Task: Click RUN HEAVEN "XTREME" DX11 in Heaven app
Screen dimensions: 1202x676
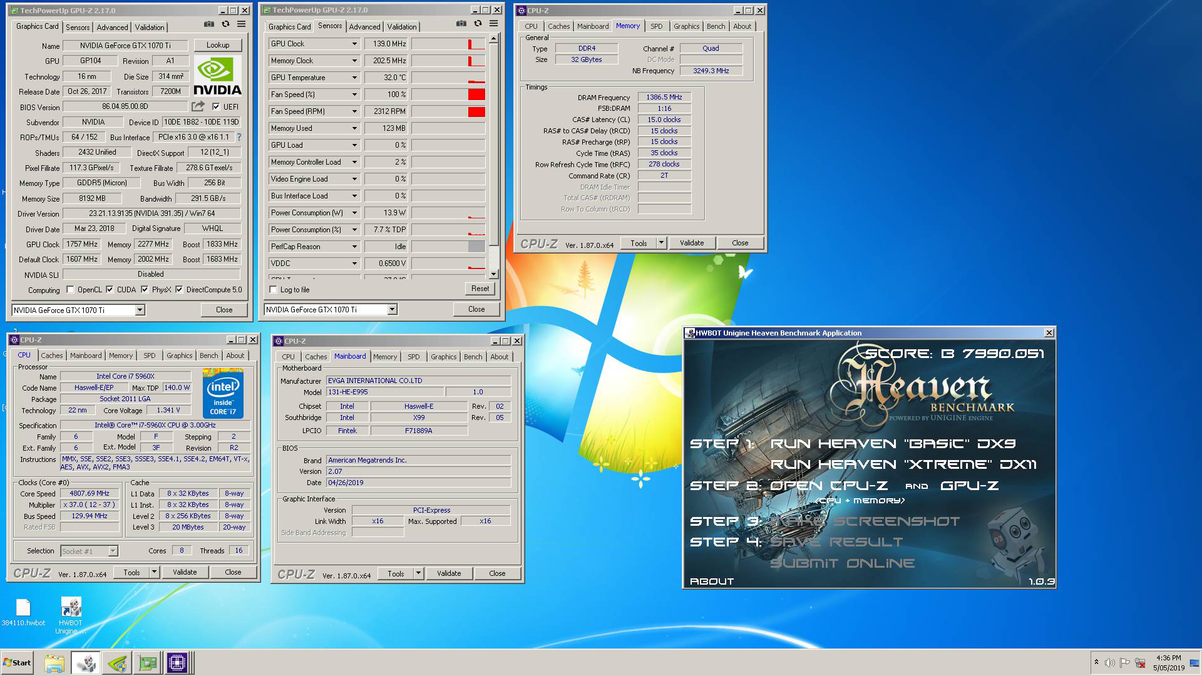Action: coord(903,464)
